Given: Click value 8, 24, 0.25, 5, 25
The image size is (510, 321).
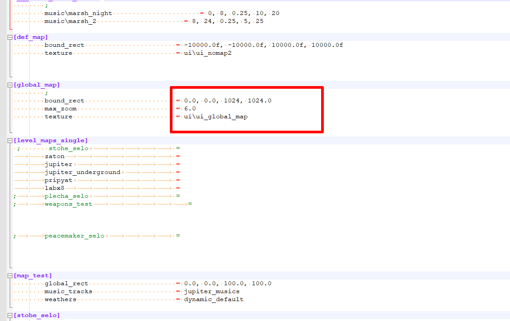Looking at the screenshot, I should pos(228,21).
